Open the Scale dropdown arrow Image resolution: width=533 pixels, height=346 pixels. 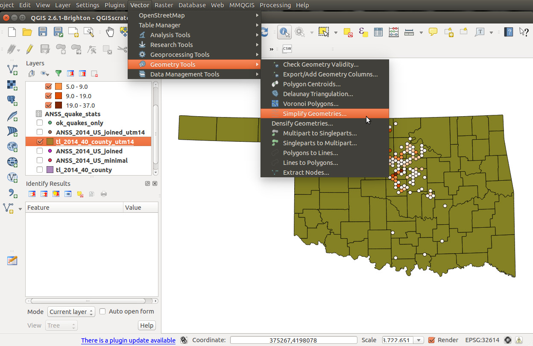point(419,340)
